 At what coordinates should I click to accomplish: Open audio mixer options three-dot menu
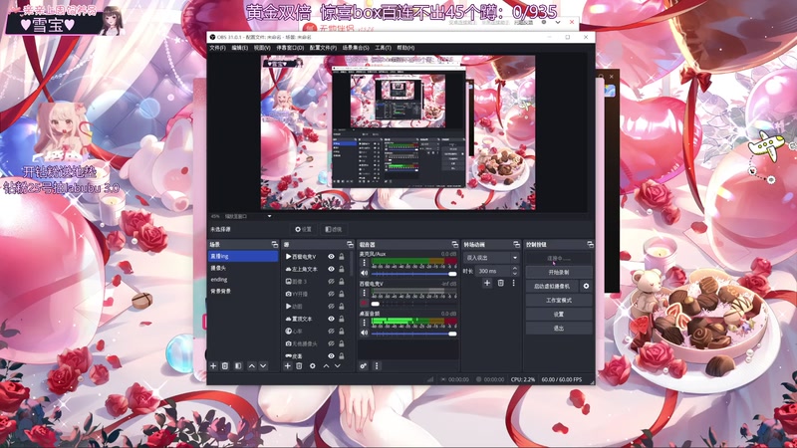point(377,365)
